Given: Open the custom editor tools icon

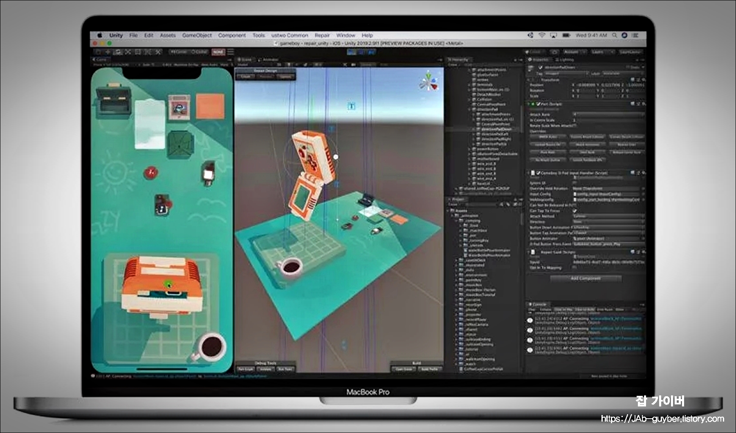Looking at the screenshot, I should (x=158, y=52).
